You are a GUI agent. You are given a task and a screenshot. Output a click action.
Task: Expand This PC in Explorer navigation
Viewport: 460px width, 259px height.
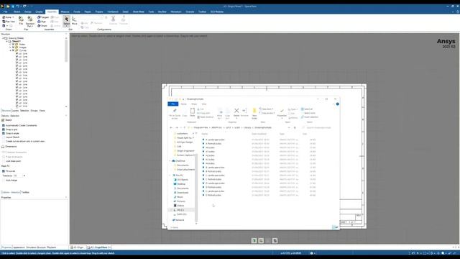click(x=170, y=176)
